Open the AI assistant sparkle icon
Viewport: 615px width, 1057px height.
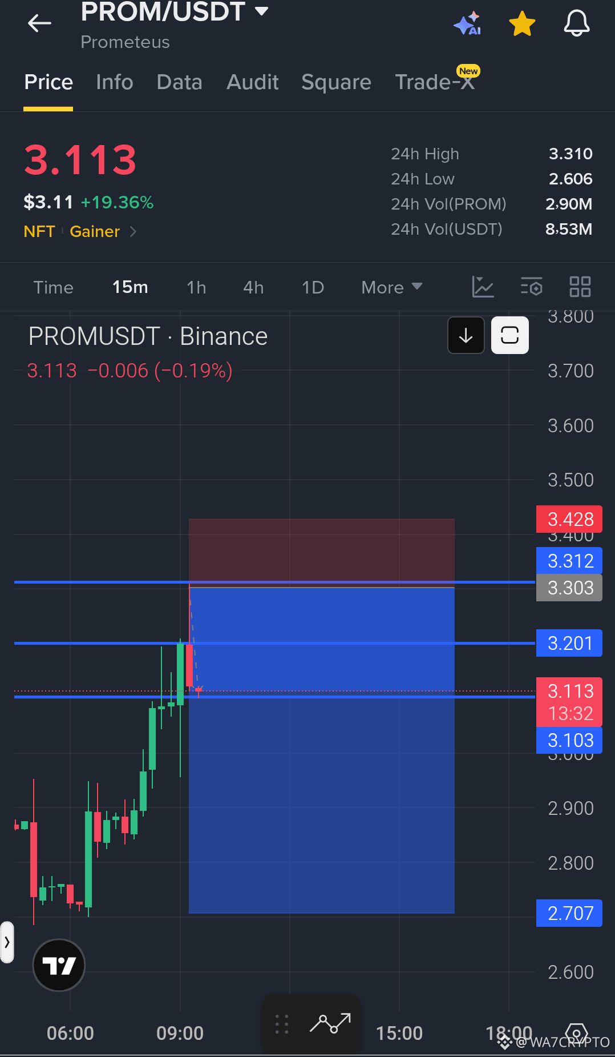[467, 24]
